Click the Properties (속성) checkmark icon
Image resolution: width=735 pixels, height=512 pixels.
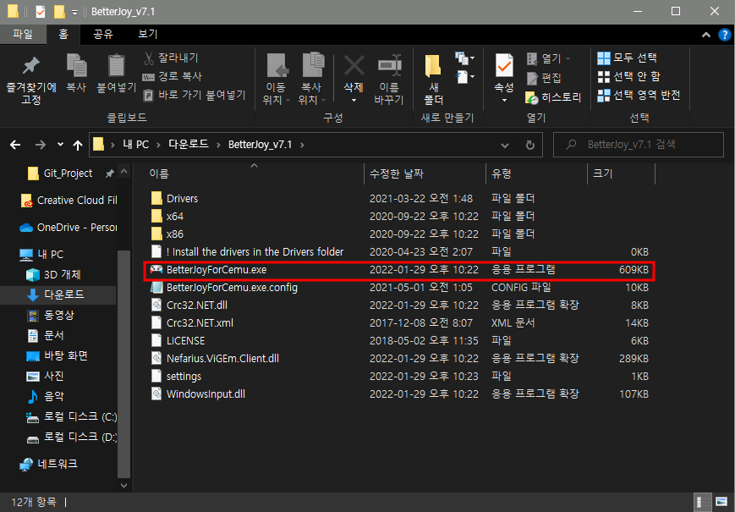[x=504, y=66]
